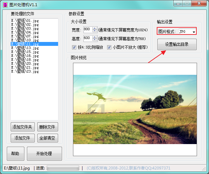Select file E:\壁纸\23.jpg in list
Viewport: 209px width, 174px height.
(x=34, y=71)
